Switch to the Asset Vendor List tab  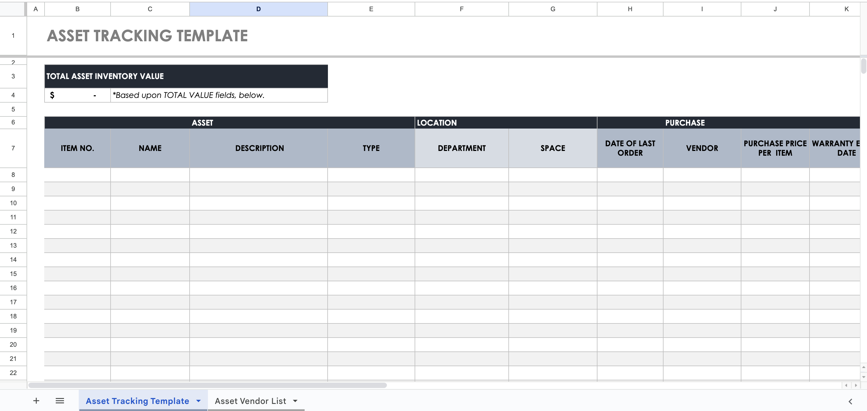coord(250,401)
